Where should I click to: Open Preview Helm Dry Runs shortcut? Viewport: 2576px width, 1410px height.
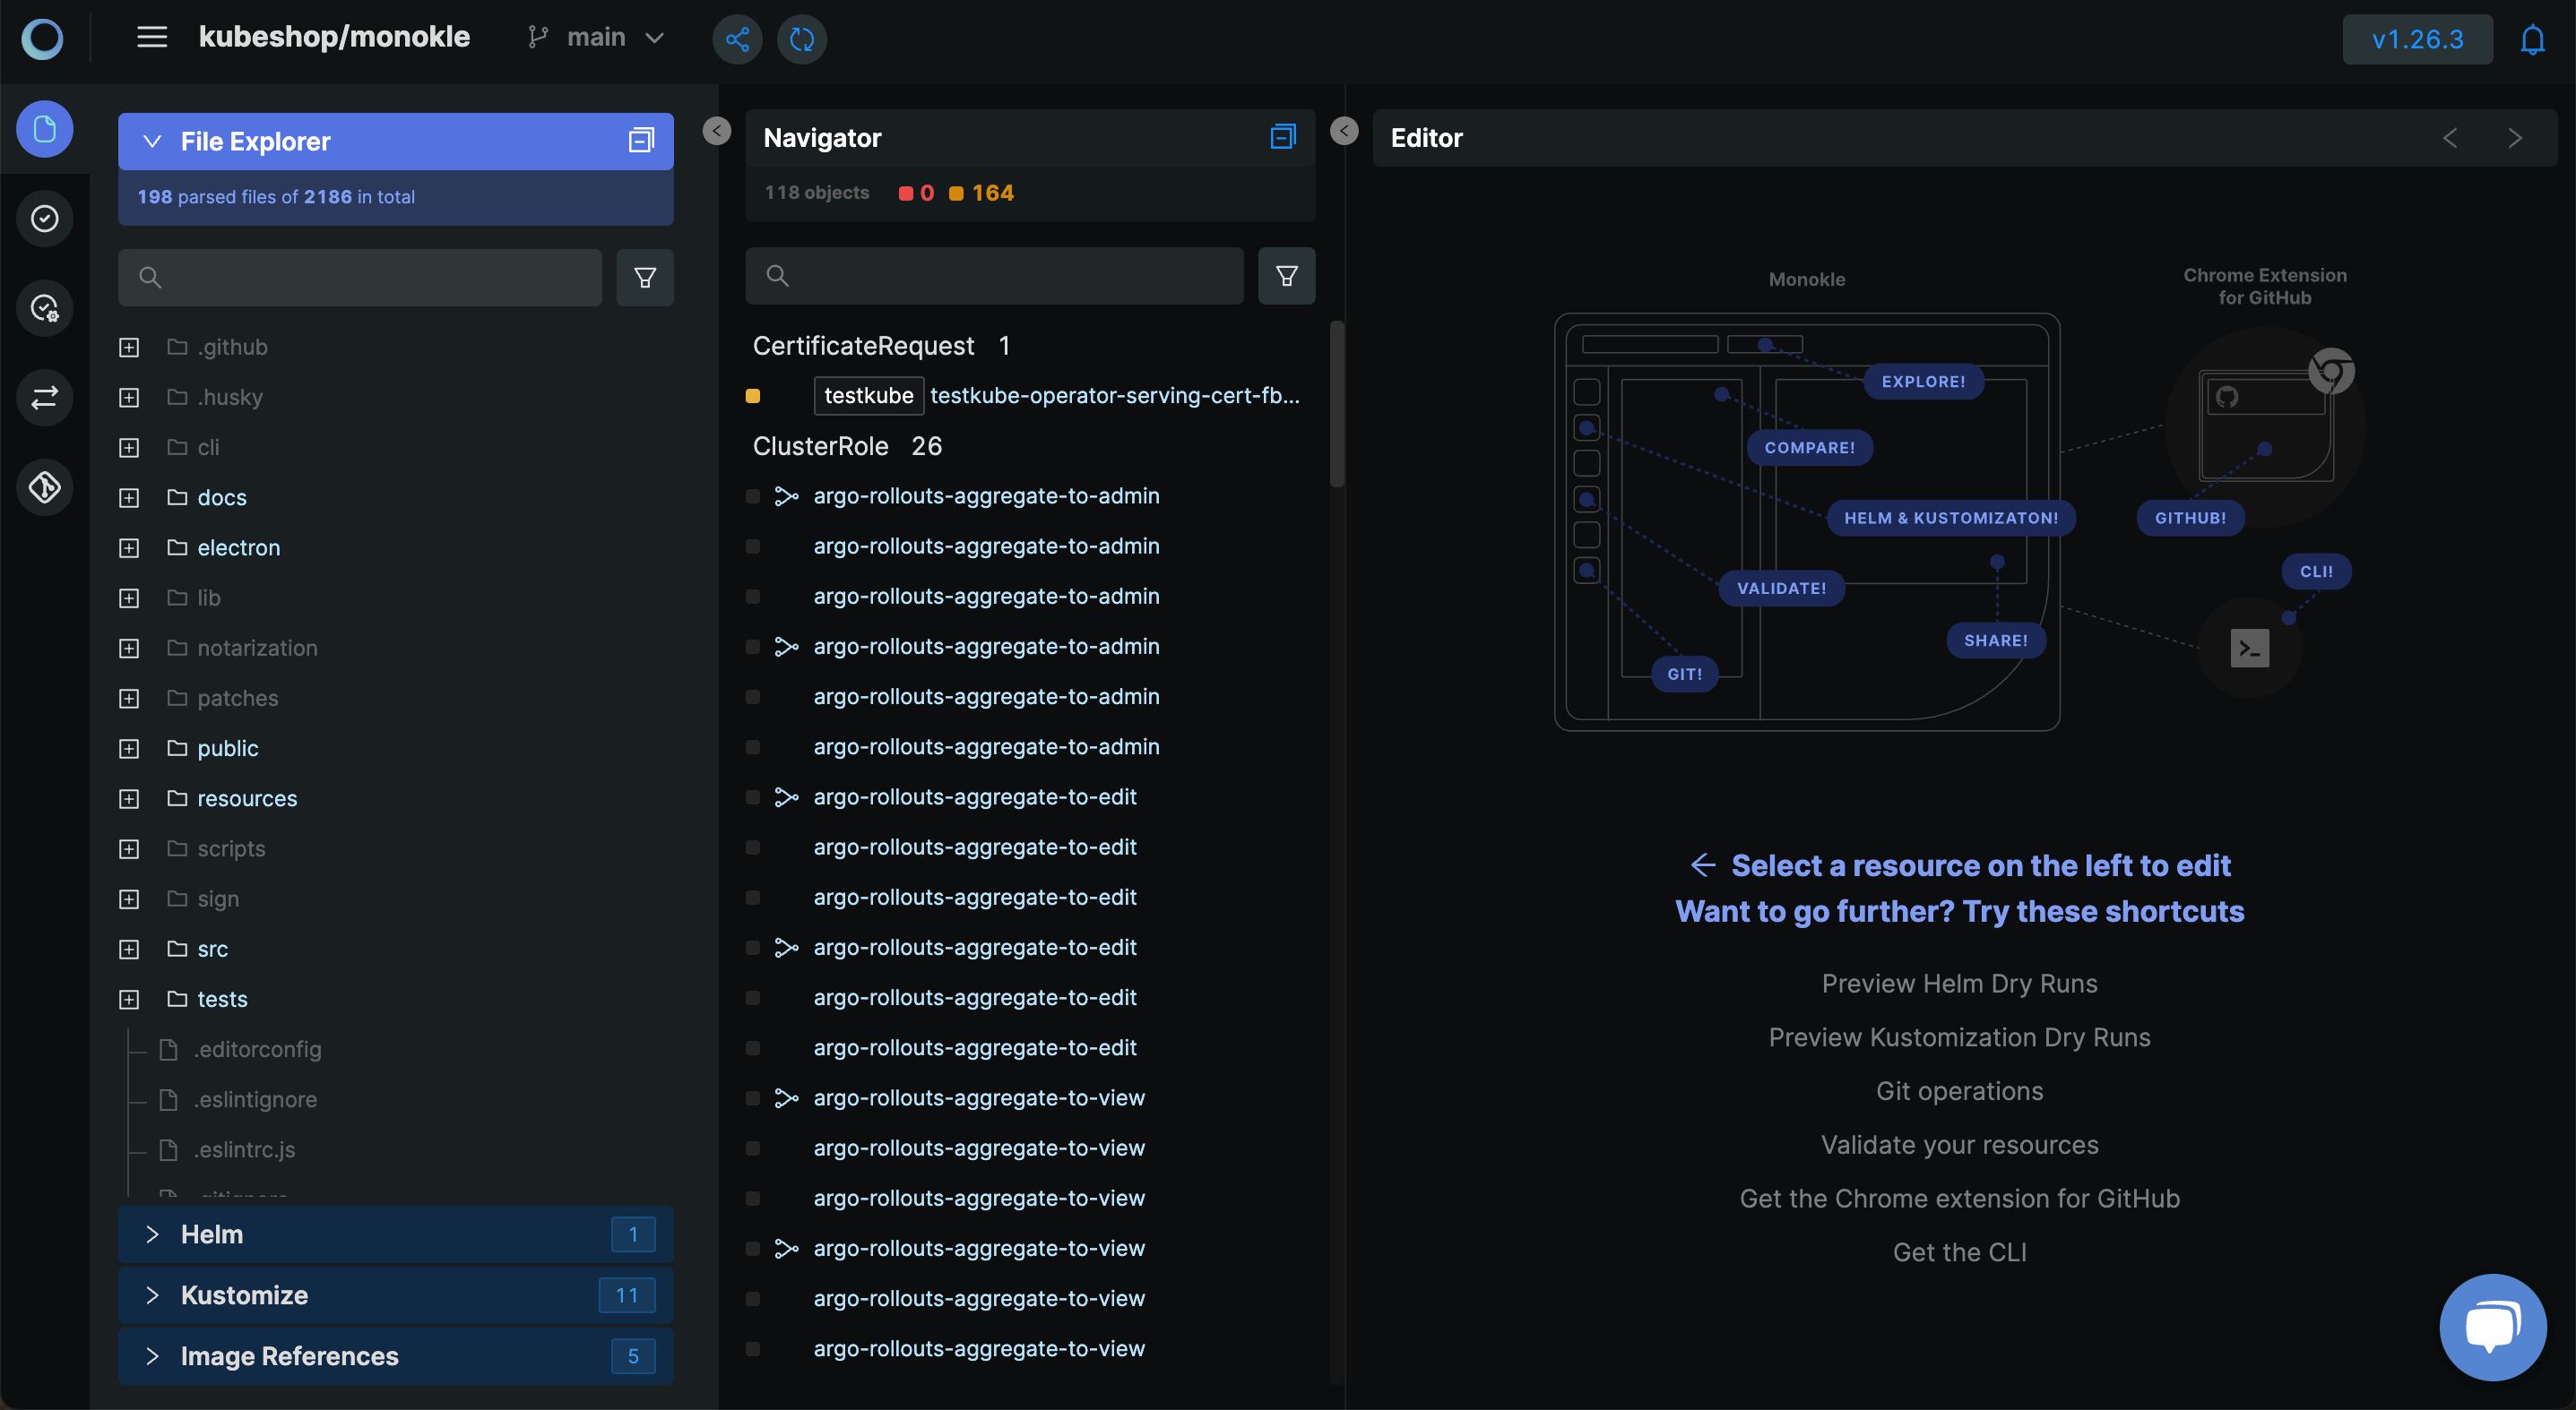[x=1959, y=984]
